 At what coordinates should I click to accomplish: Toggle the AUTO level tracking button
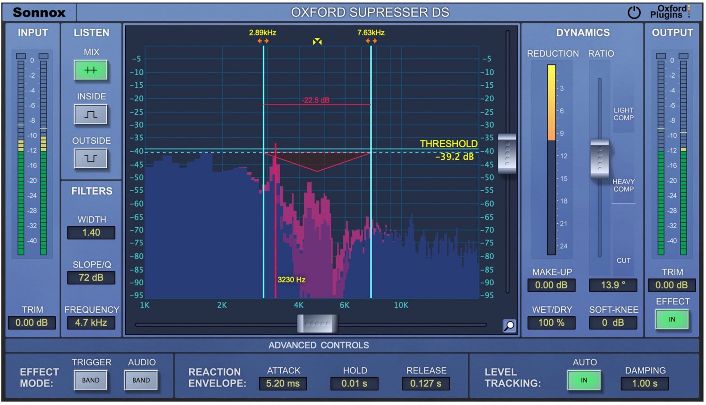(x=584, y=380)
